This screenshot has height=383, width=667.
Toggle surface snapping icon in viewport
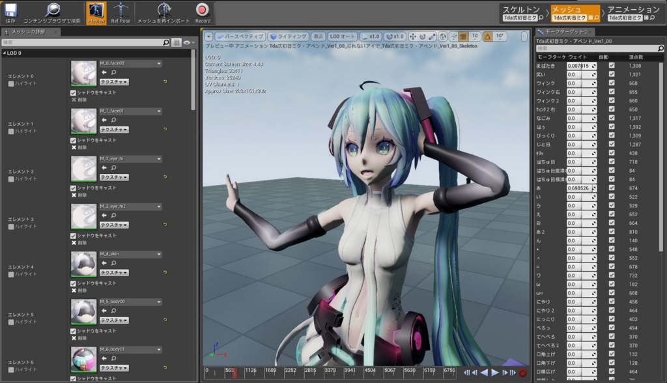[x=453, y=36]
